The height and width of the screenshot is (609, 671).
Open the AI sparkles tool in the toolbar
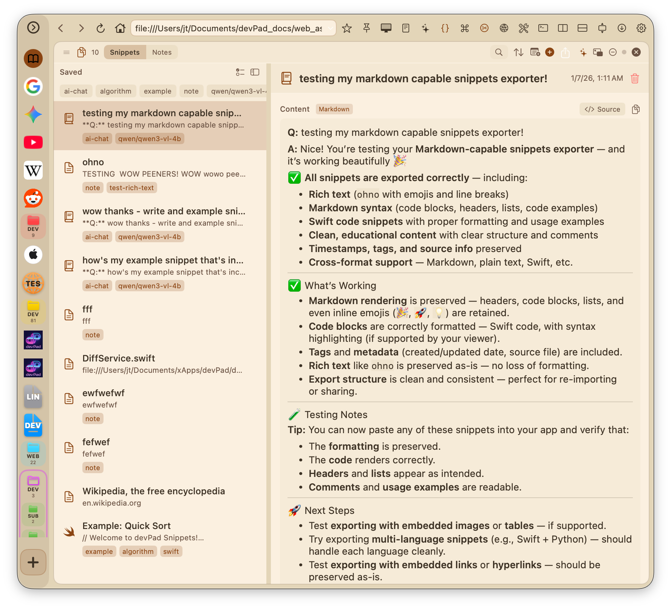(x=583, y=52)
